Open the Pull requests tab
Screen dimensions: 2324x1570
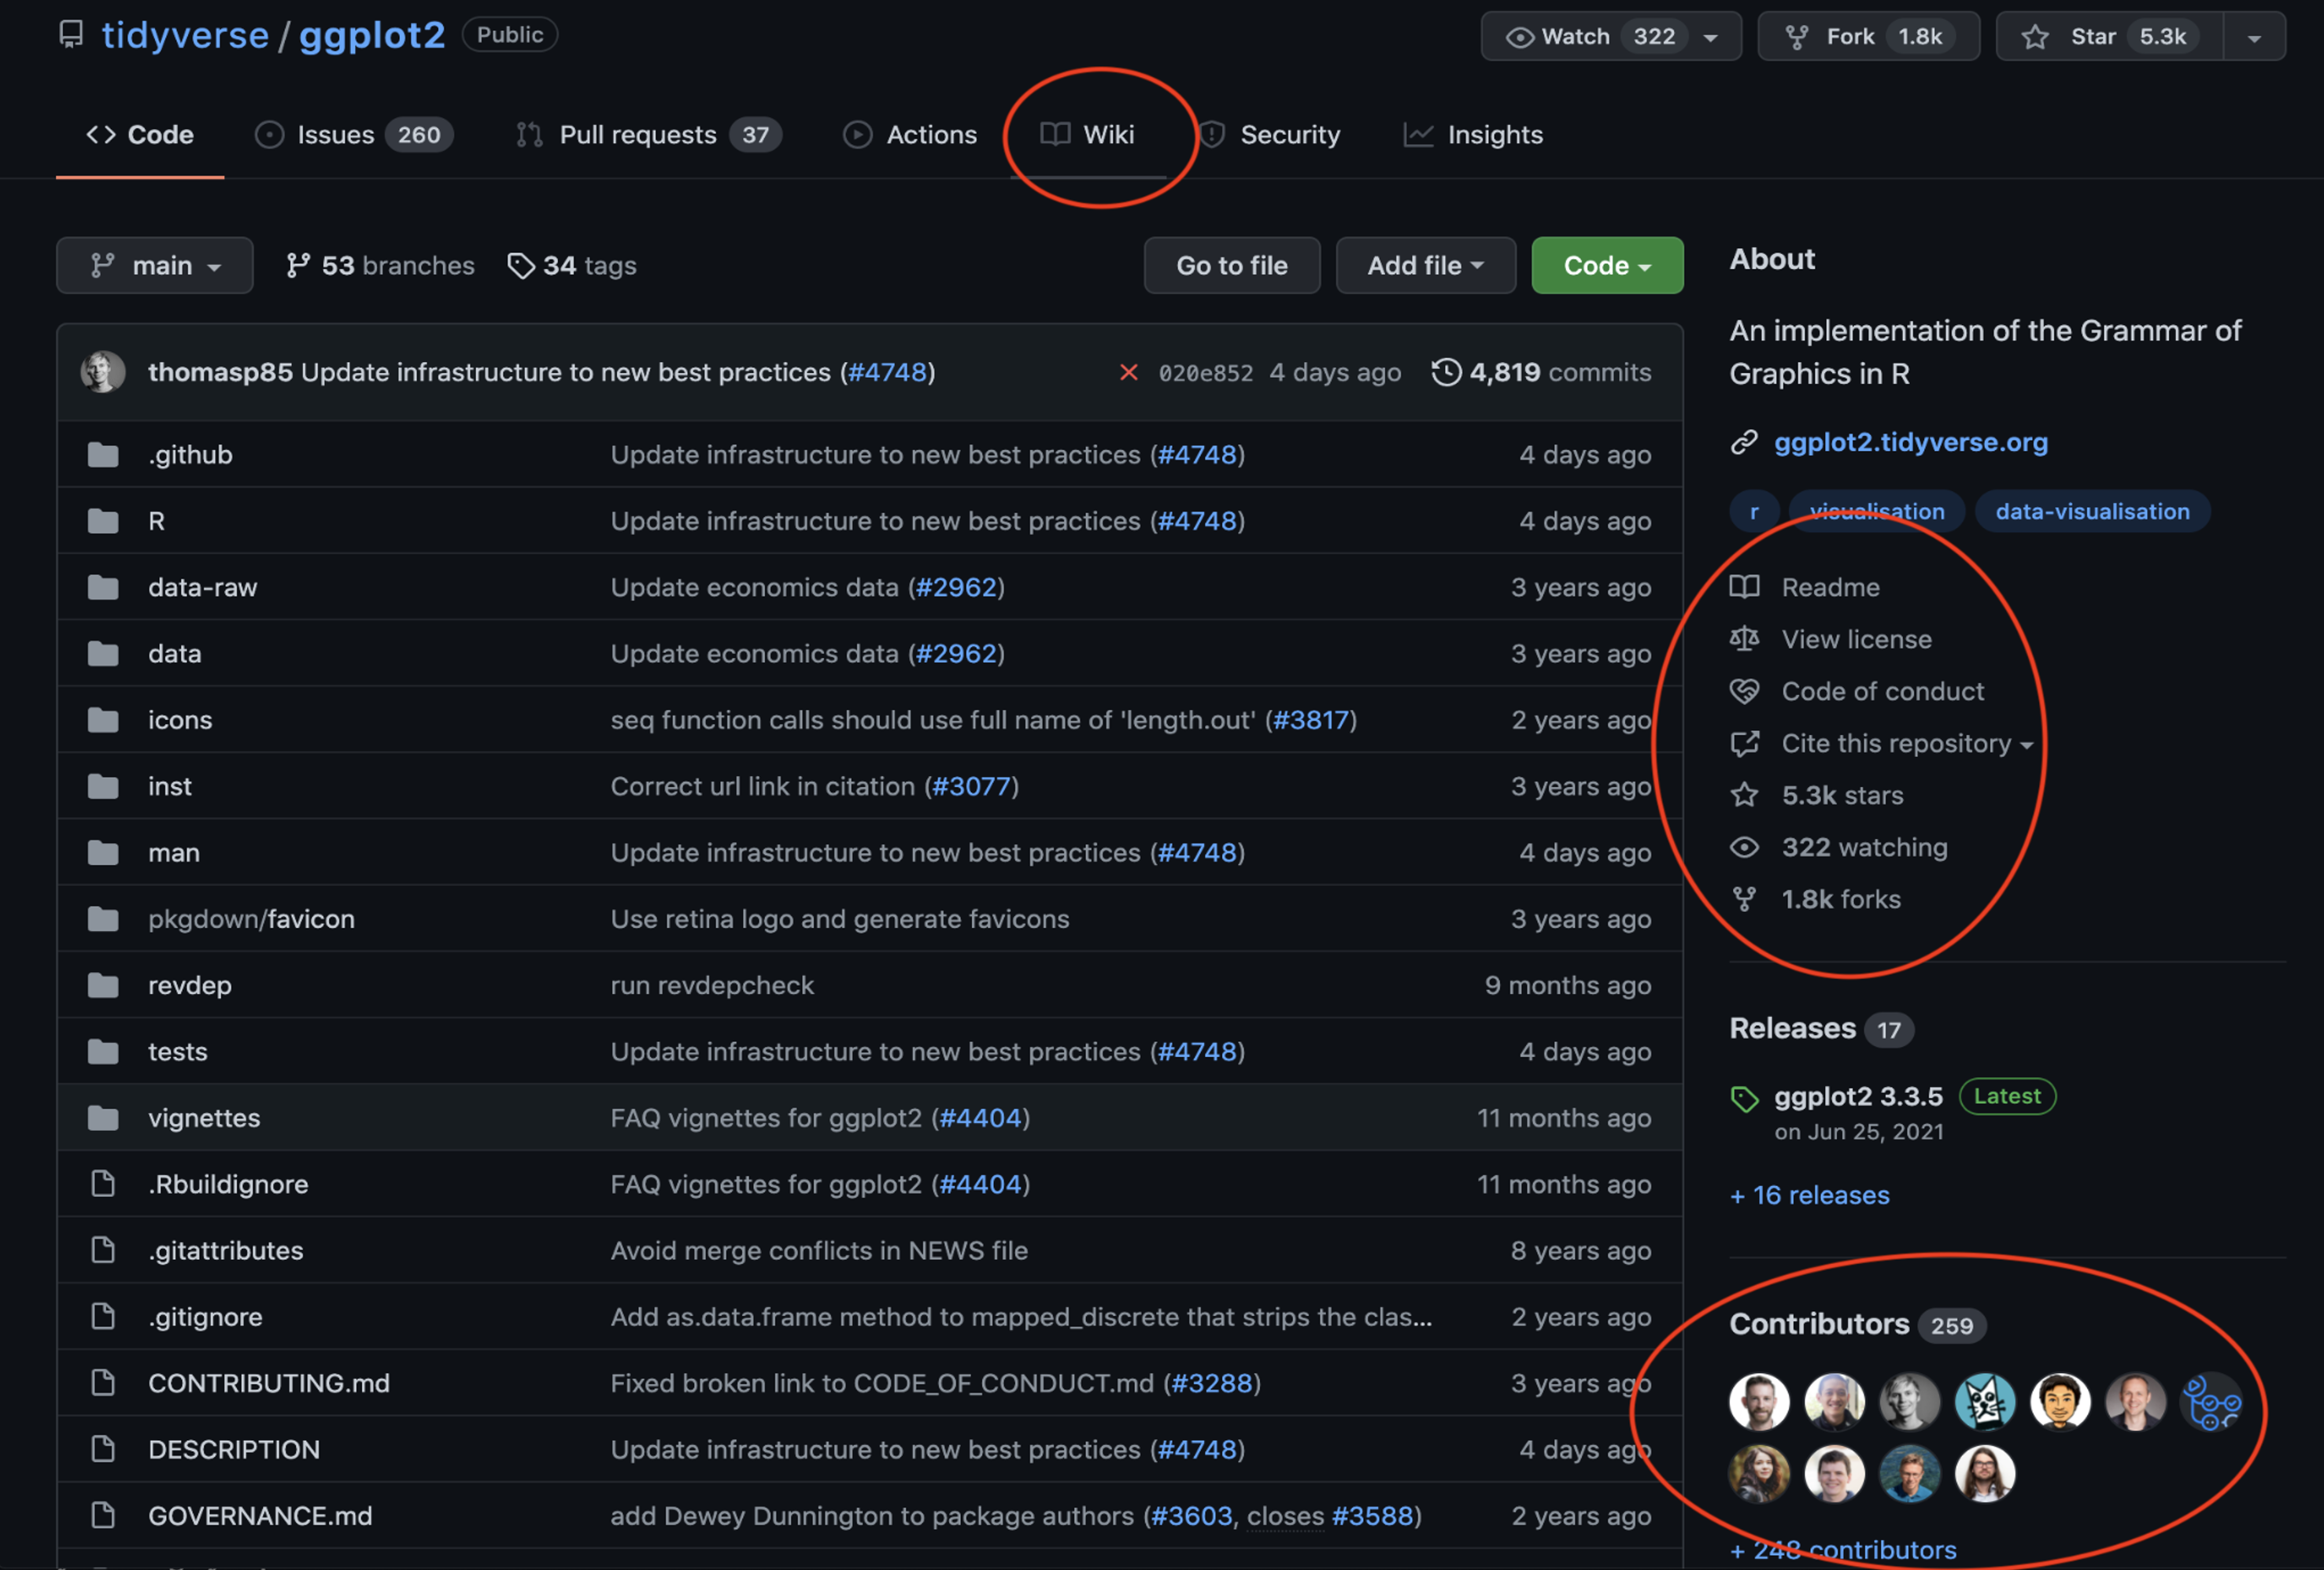point(648,134)
